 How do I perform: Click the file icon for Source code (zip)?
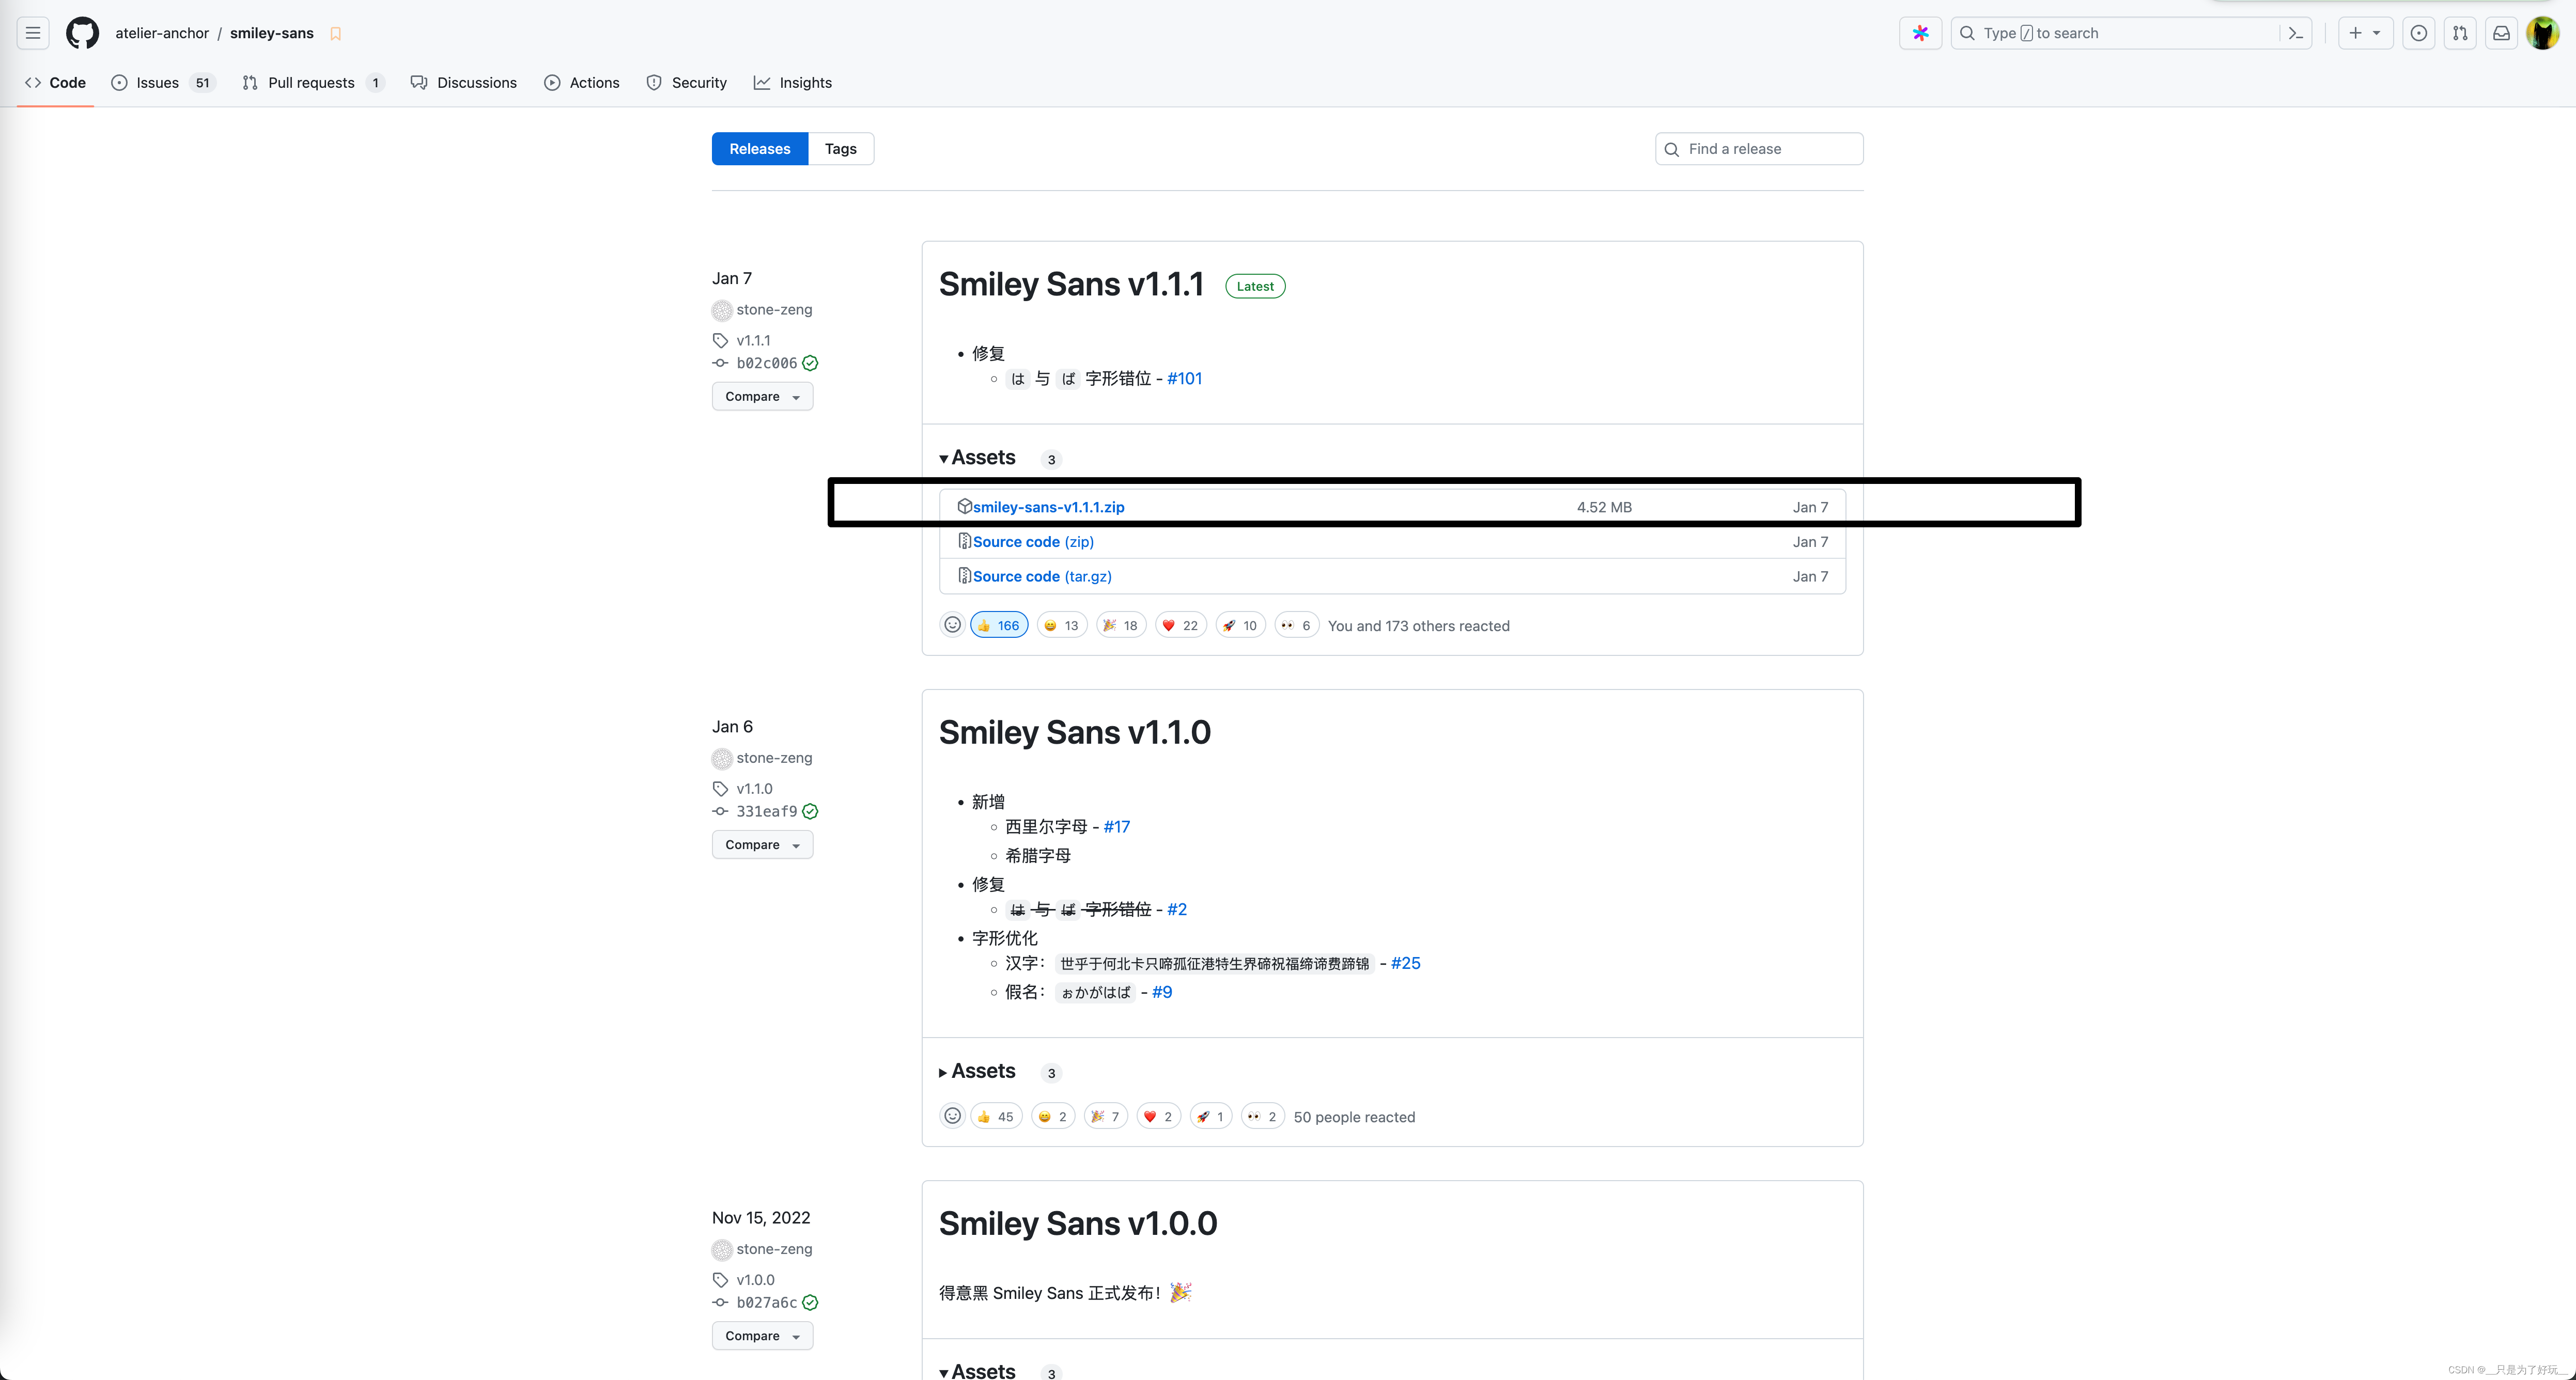964,541
